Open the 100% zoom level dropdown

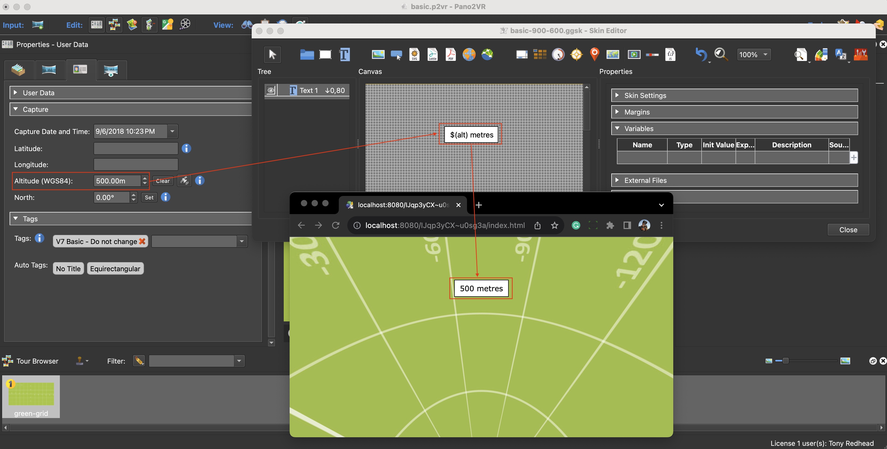pos(753,54)
